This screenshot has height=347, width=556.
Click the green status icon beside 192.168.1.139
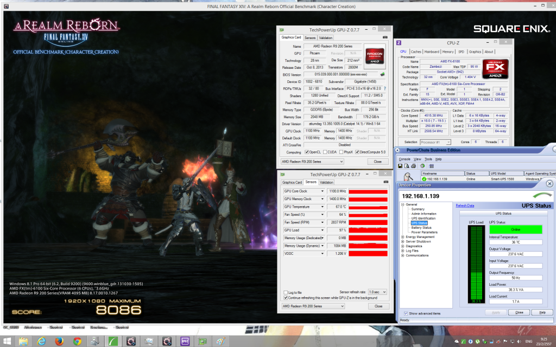pyautogui.click(x=424, y=179)
